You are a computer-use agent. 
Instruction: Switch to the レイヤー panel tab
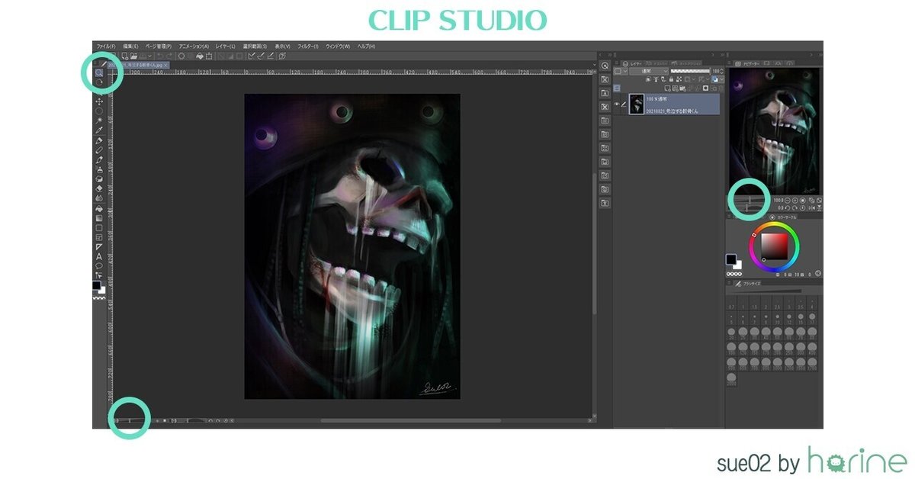[x=633, y=64]
